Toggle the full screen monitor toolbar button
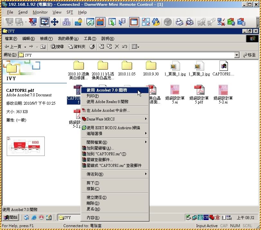Screen dimensions: 261x230 coord(45,22)
